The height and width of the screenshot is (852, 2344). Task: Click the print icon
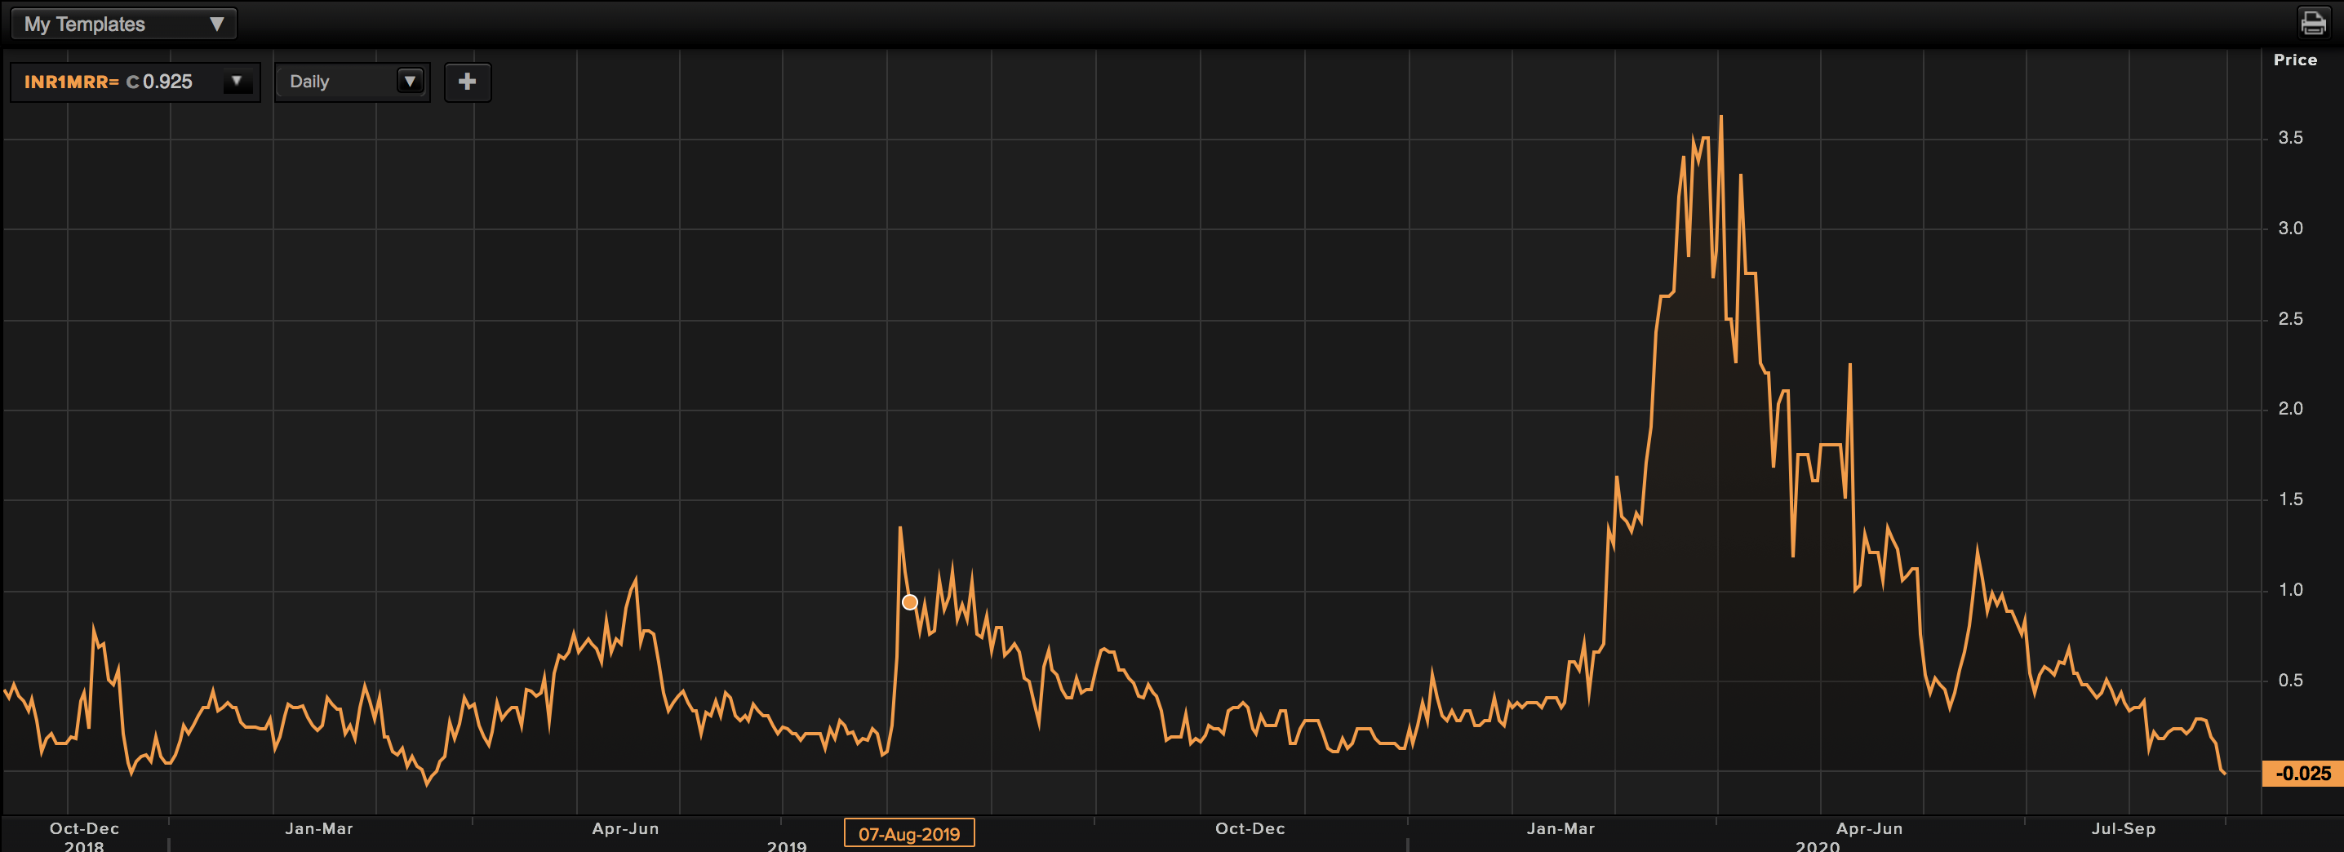(2312, 22)
